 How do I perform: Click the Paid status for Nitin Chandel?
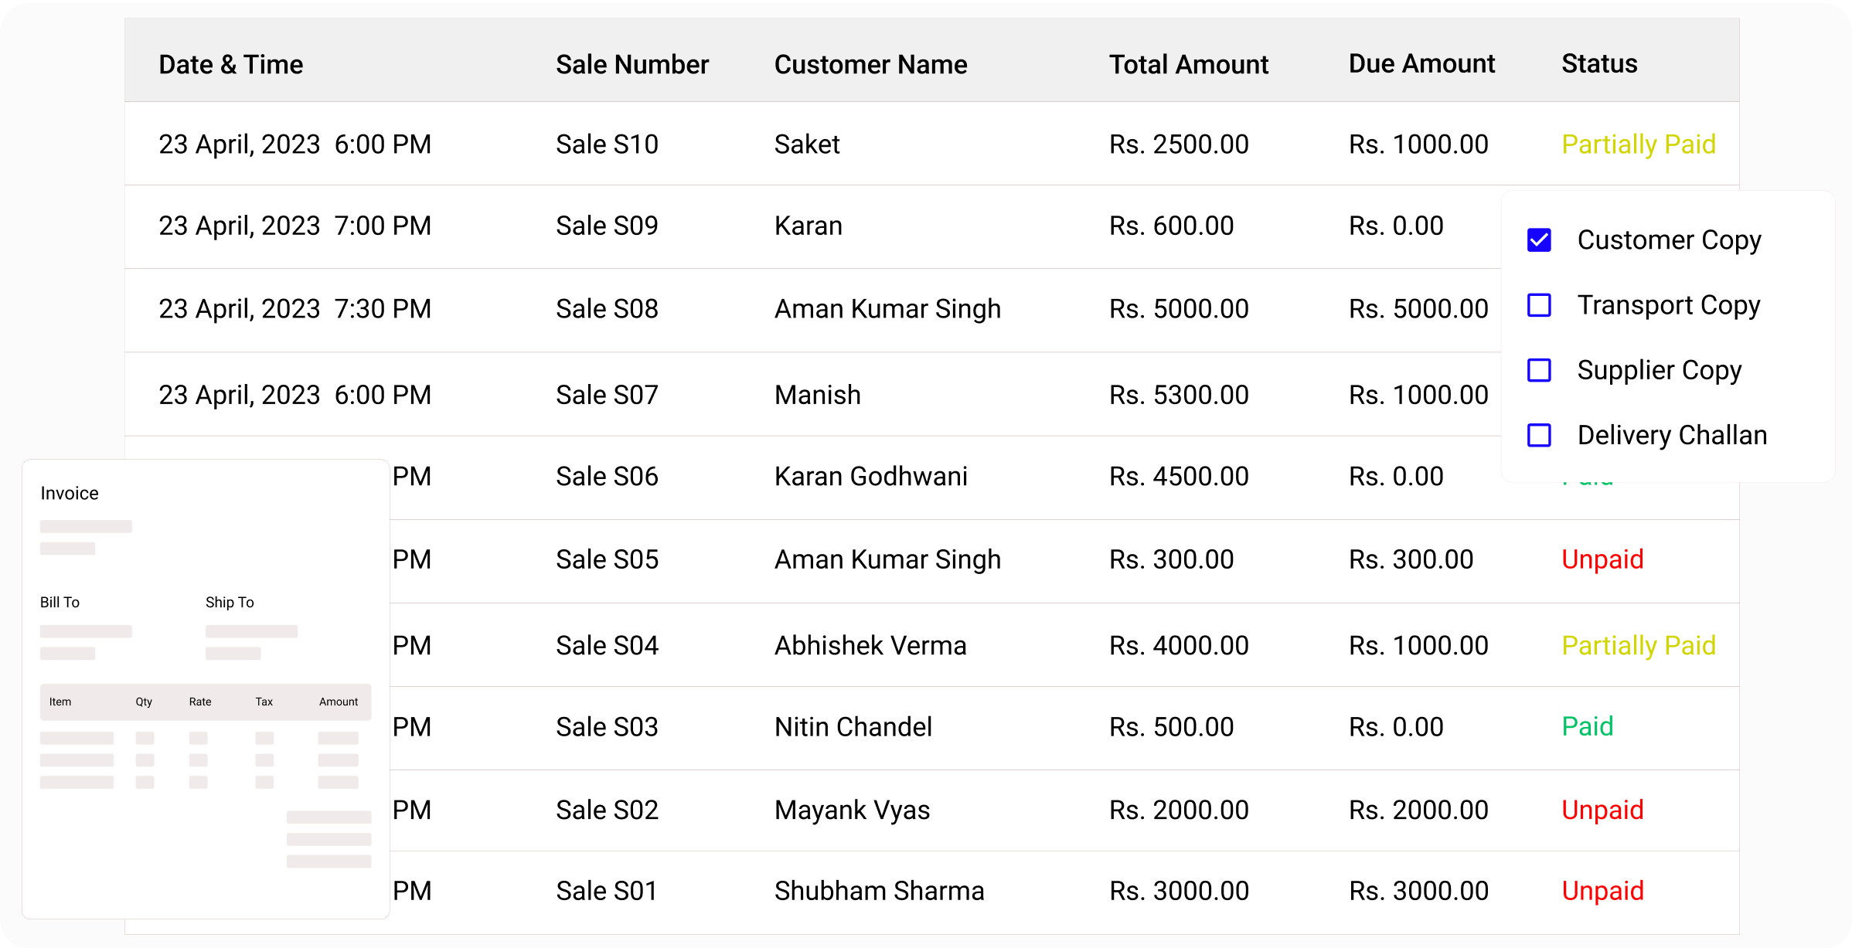click(1587, 726)
